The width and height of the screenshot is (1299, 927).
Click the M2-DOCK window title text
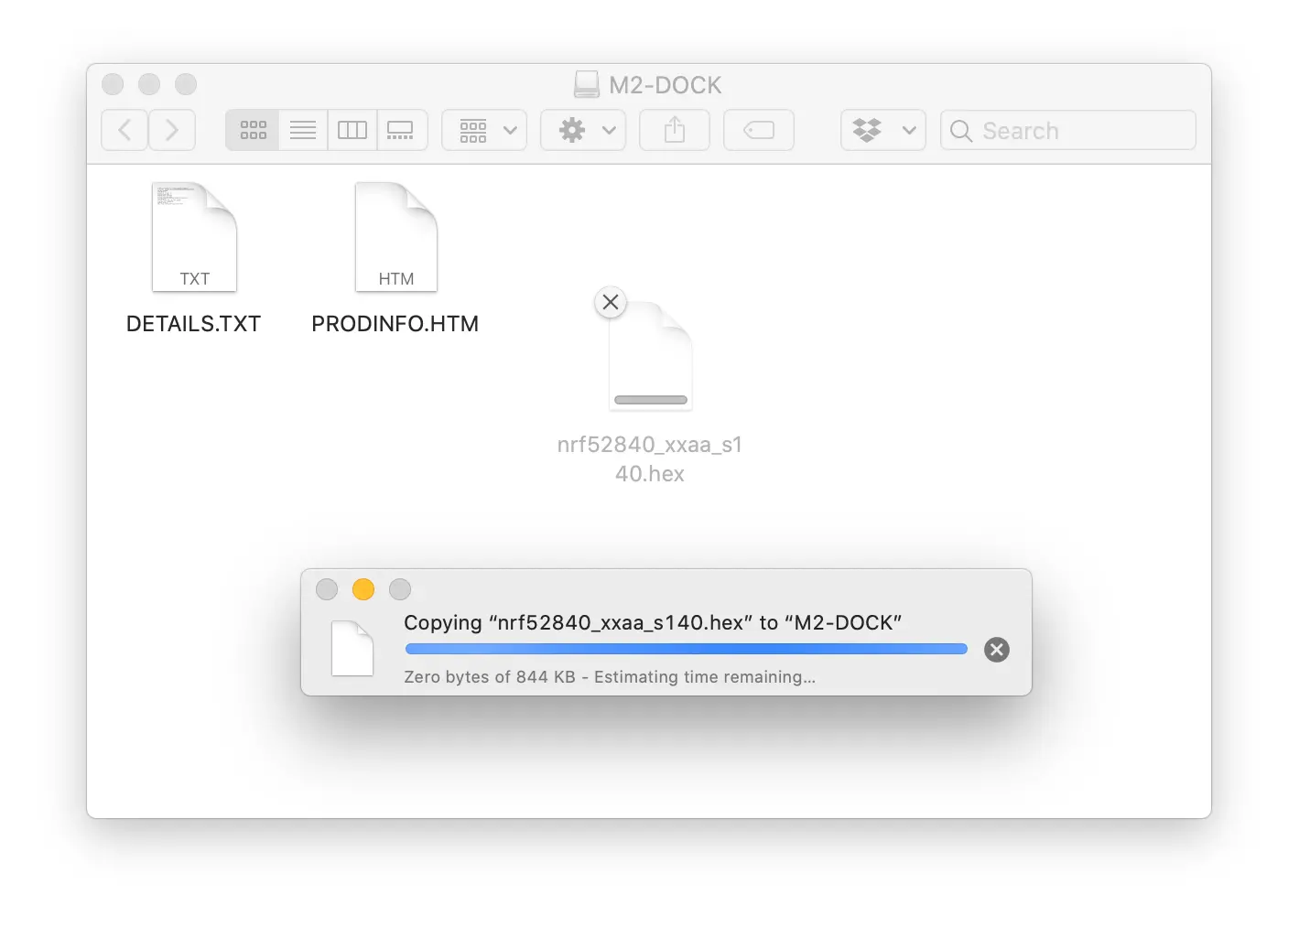(x=666, y=85)
